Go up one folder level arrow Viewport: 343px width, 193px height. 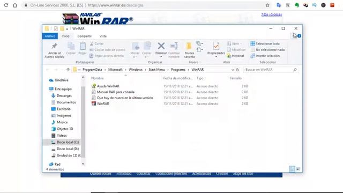coord(68,70)
